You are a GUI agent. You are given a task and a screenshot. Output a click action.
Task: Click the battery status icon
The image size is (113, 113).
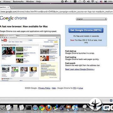[106, 2]
